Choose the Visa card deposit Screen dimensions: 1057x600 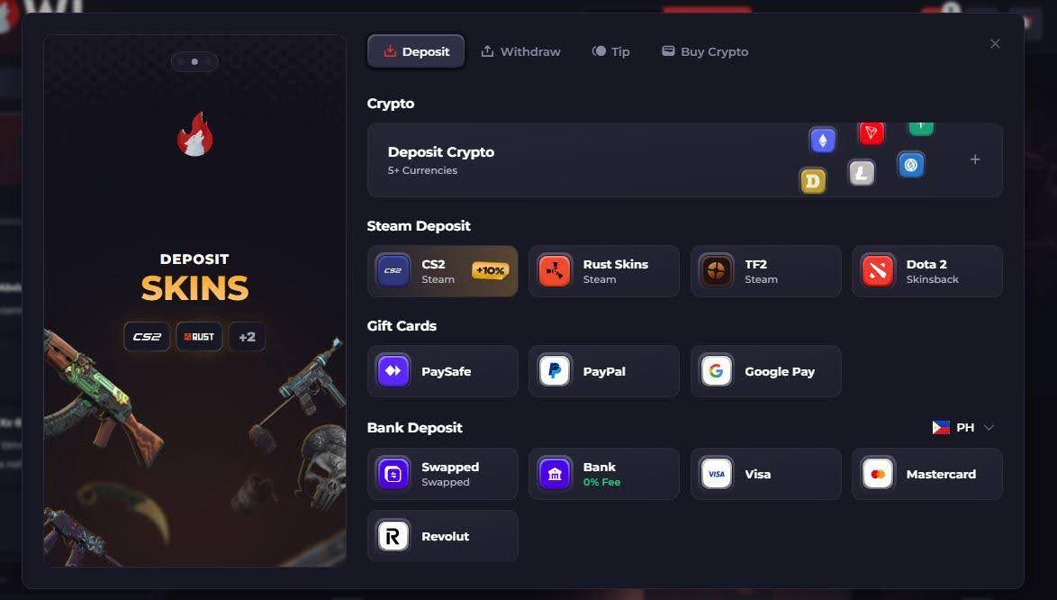766,474
